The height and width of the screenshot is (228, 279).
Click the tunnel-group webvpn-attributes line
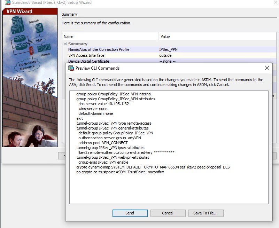pyautogui.click(x=113, y=157)
